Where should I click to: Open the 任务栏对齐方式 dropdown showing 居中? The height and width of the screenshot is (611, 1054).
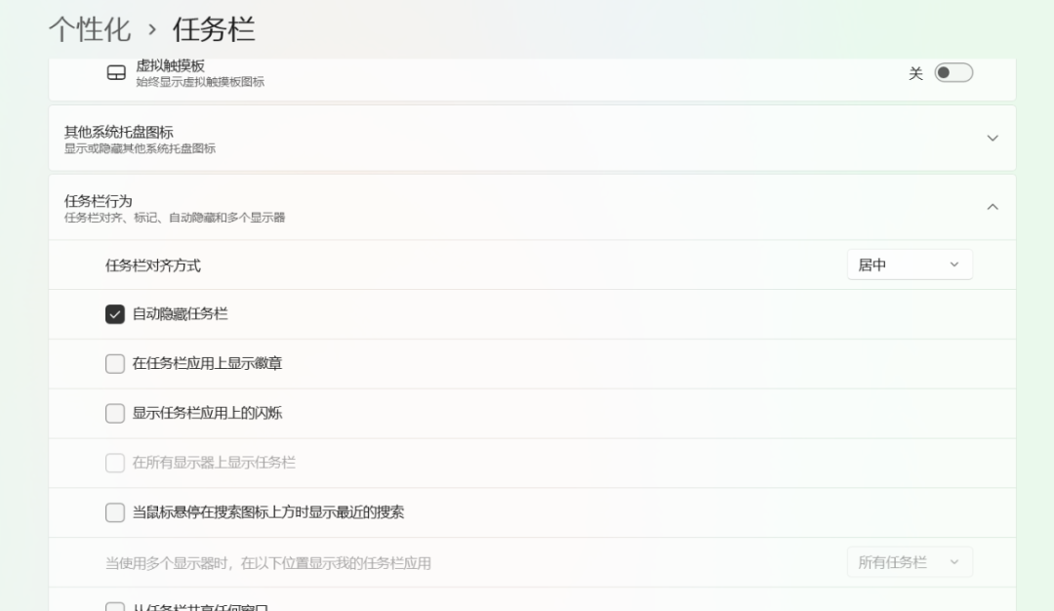pyautogui.click(x=910, y=264)
